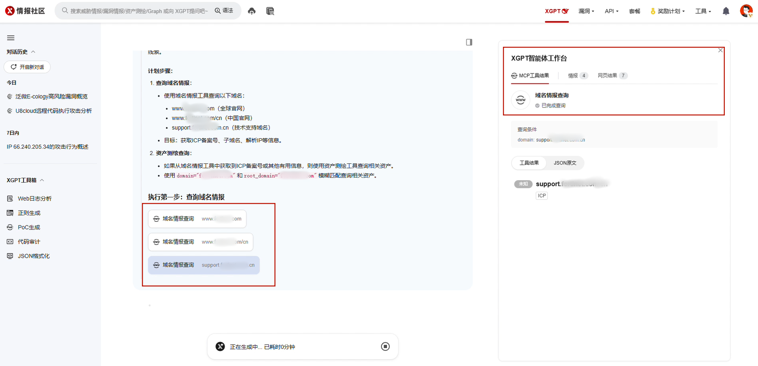Open the 漏洞 dropdown menu
The height and width of the screenshot is (366, 758).
pos(586,11)
